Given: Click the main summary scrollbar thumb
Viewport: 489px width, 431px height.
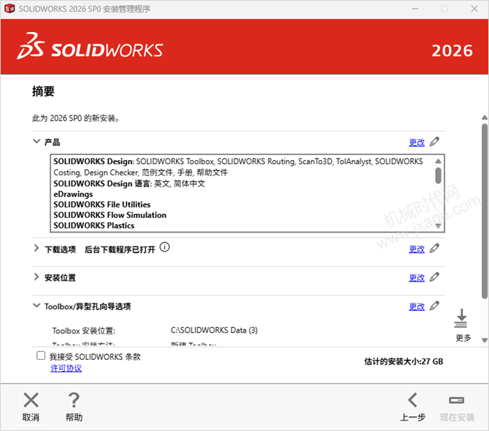Looking at the screenshot, I should [x=484, y=212].
